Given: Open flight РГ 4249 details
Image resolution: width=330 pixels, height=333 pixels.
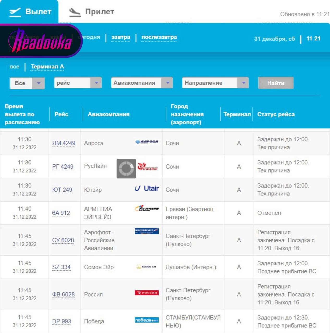Looking at the screenshot, I should pos(63,166).
